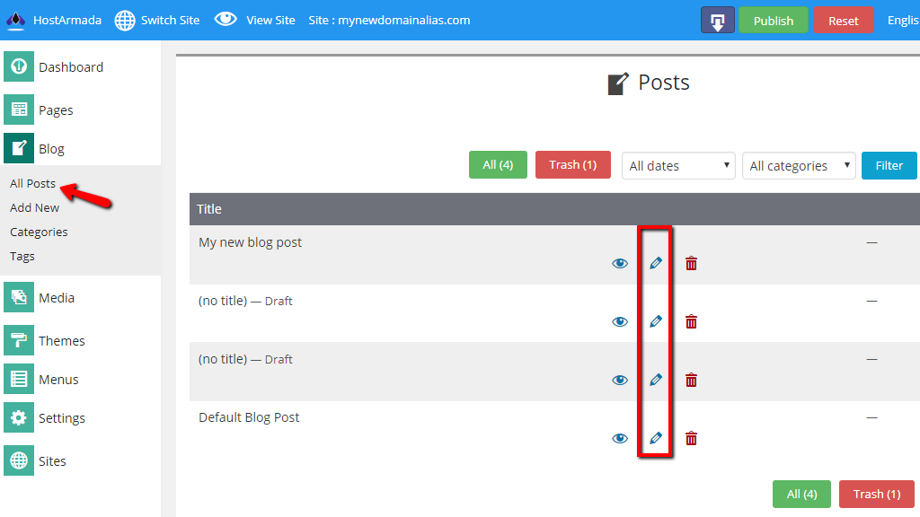Click the bottom Trash (1) button
This screenshot has height=517, width=920.
877,495
